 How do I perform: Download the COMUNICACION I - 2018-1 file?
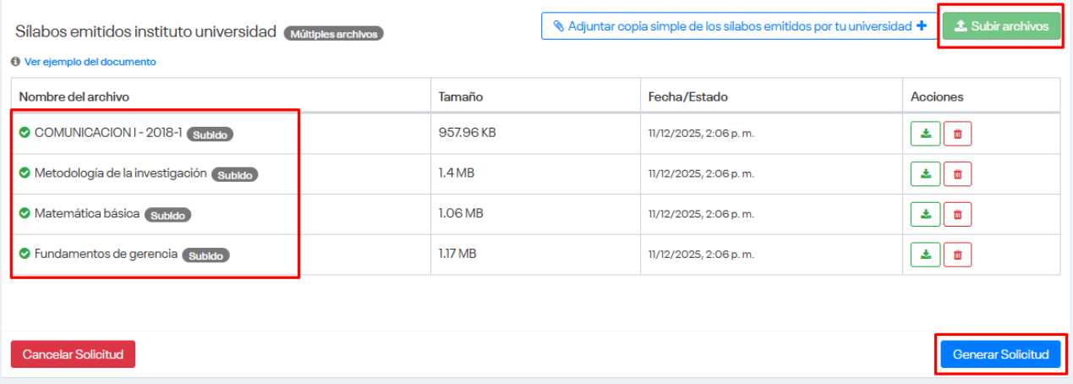pos(925,134)
